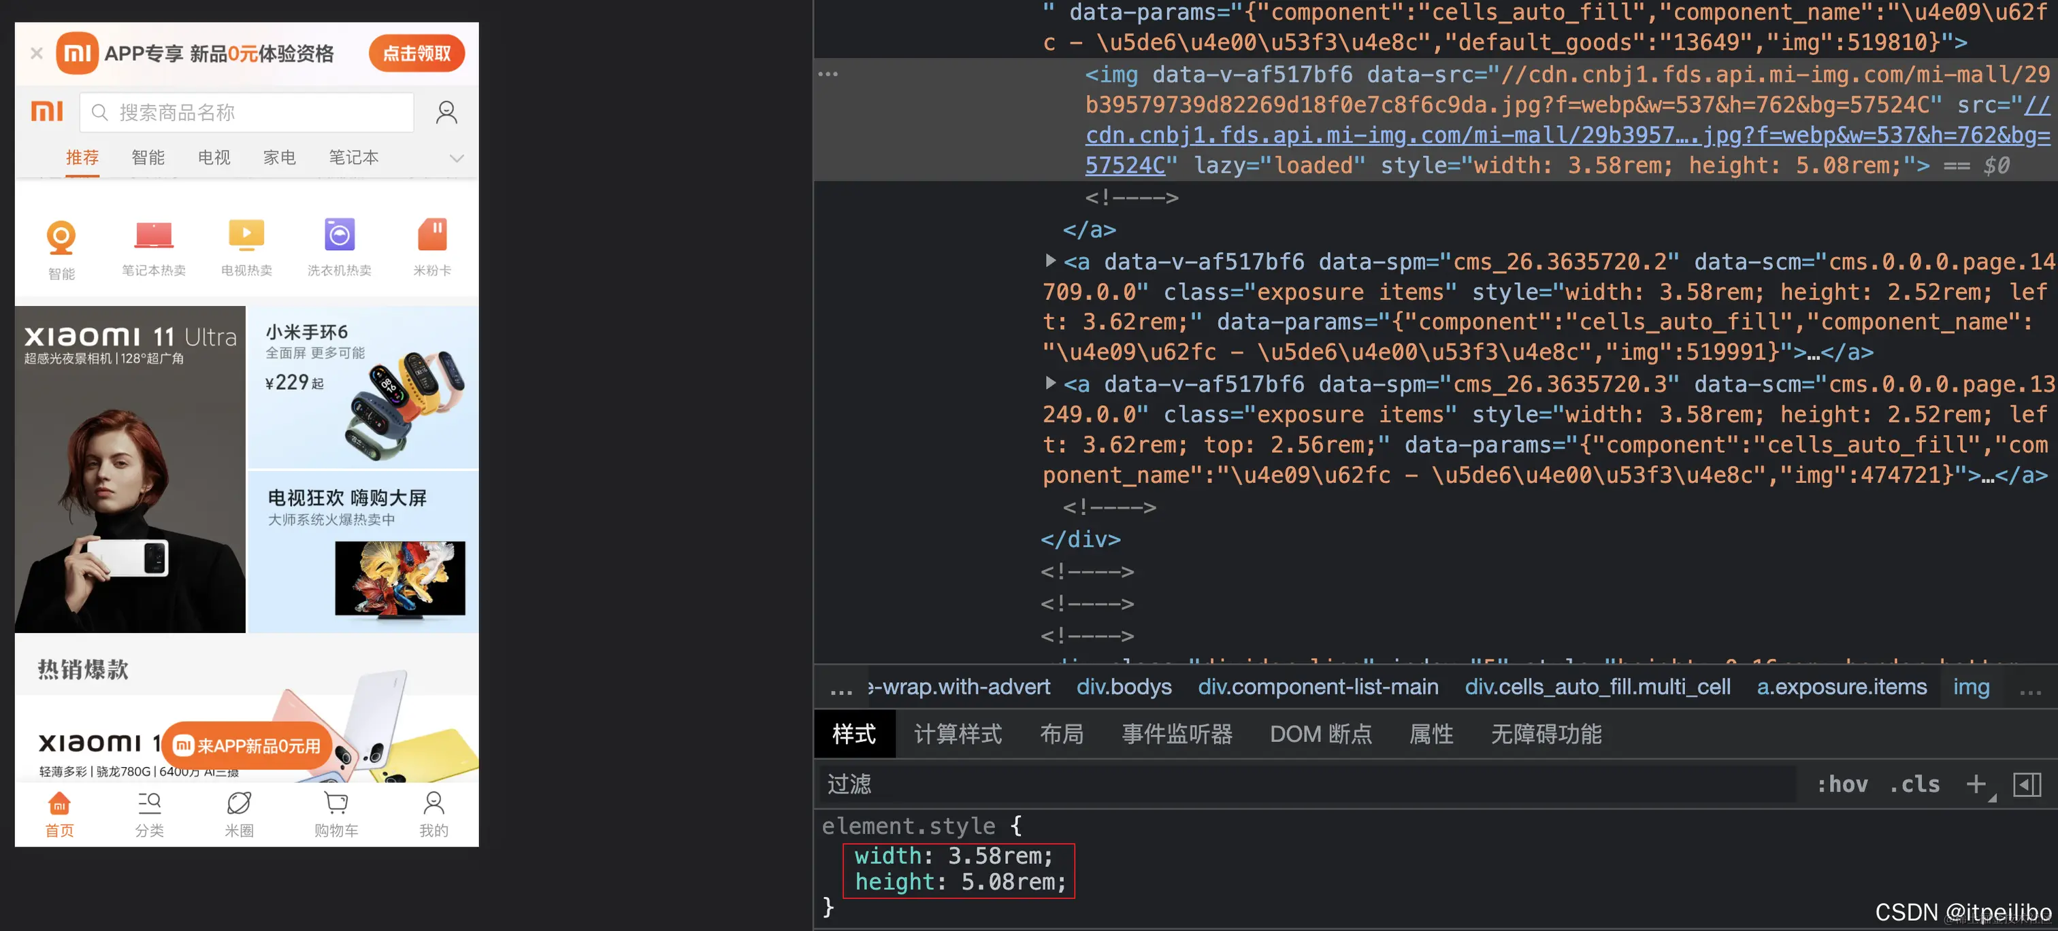This screenshot has width=2058, height=931.
Task: Expand the cms_26.3635720.3 anchor node
Action: pyautogui.click(x=1051, y=384)
